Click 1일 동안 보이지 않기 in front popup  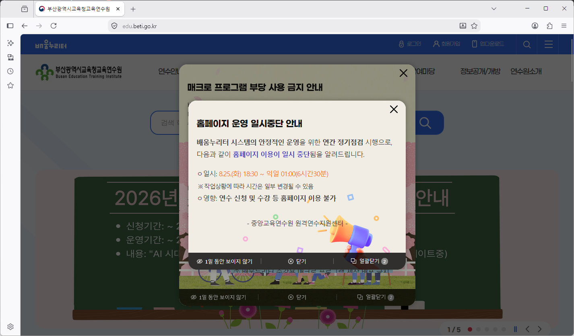(225, 262)
